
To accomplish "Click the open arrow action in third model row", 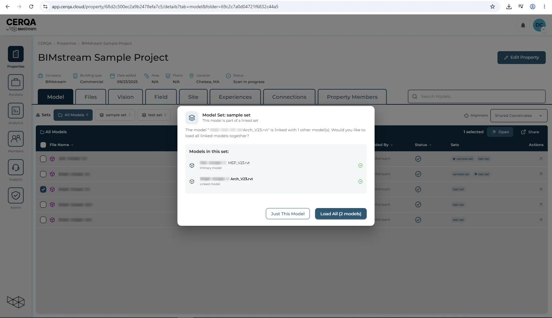I will [541, 189].
